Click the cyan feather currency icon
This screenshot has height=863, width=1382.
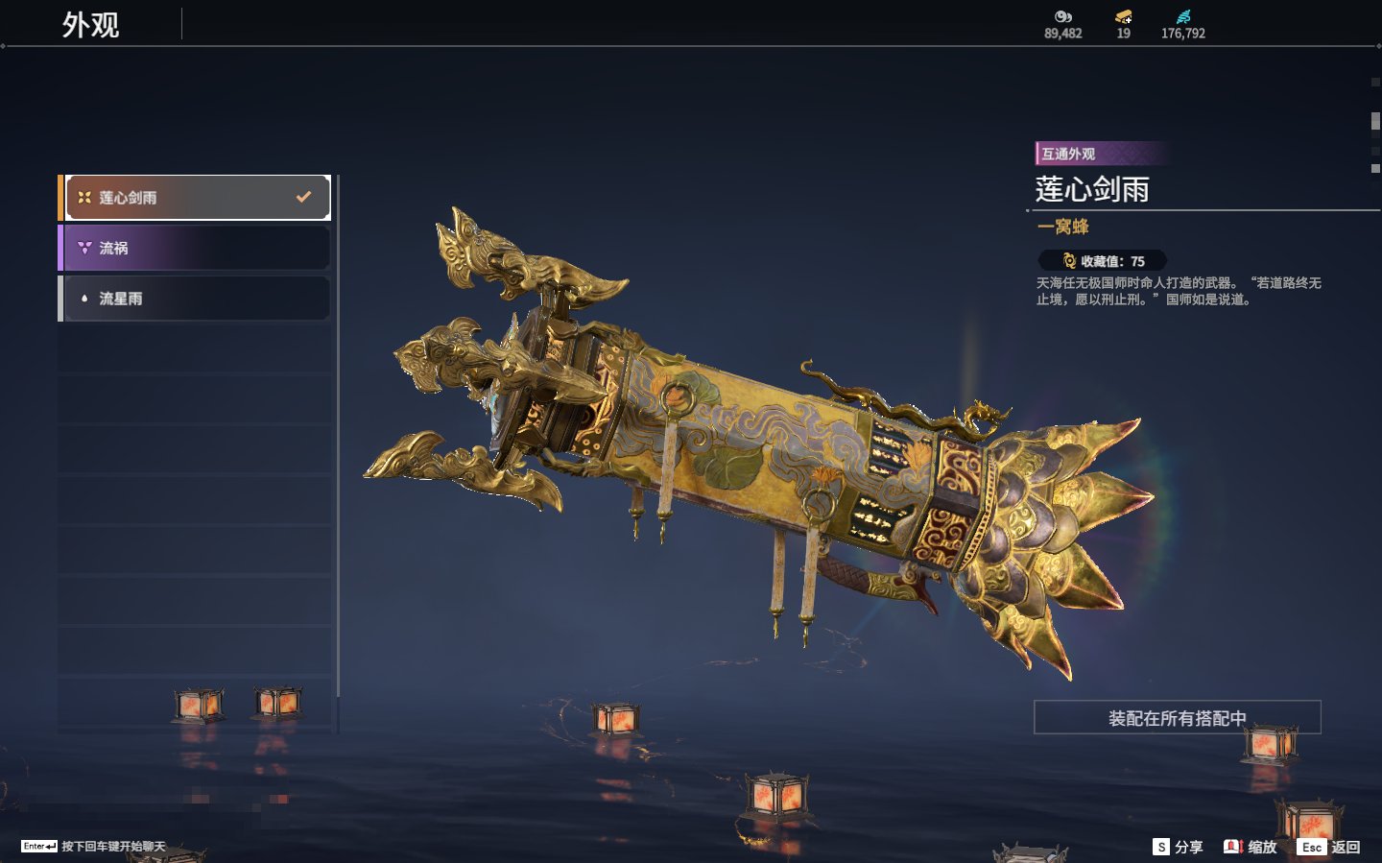point(1183,16)
